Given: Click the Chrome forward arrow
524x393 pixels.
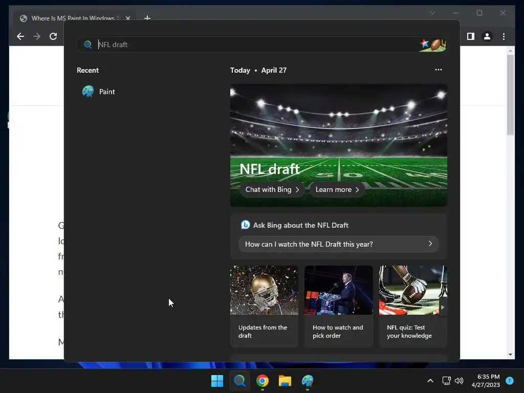Looking at the screenshot, I should point(37,36).
